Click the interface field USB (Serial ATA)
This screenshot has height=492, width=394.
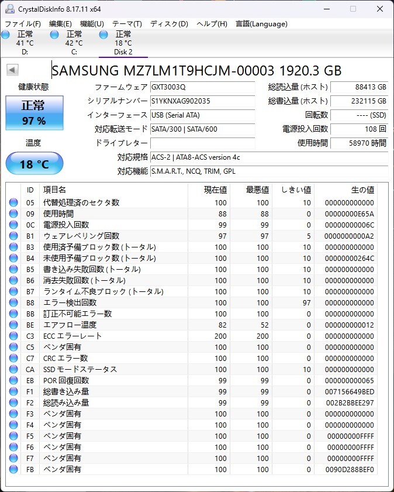(x=202, y=115)
